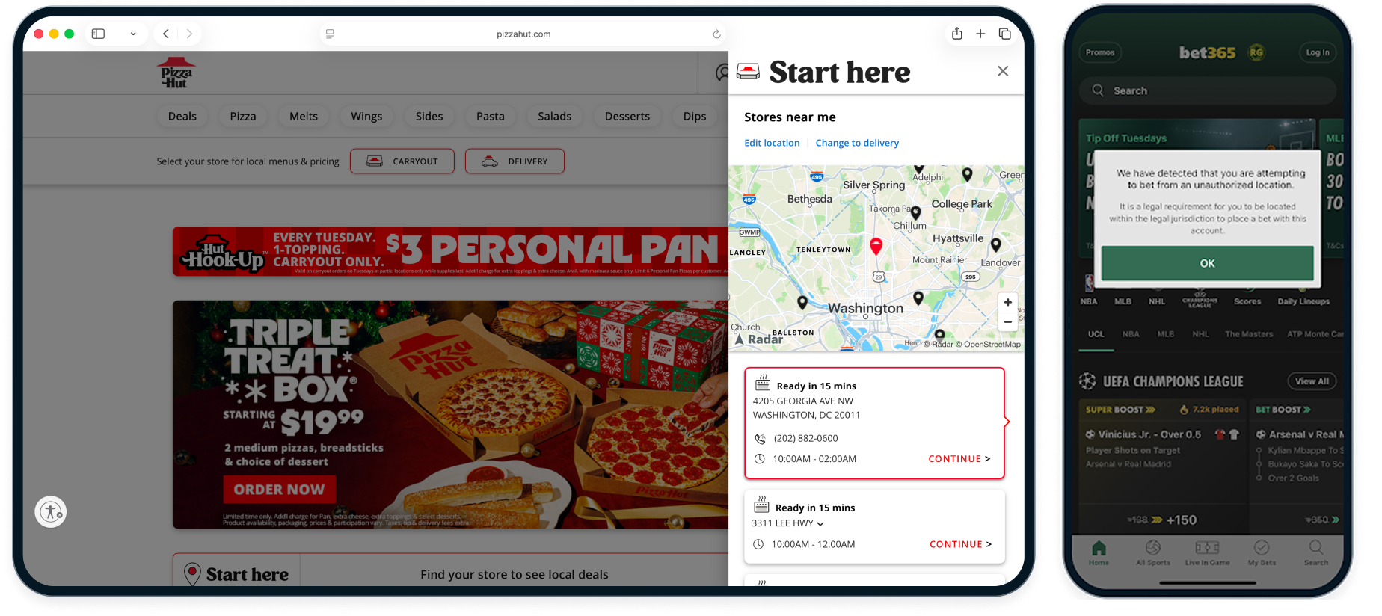Image resolution: width=1382 pixels, height=616 pixels.
Task: Close the Start here panel
Action: pyautogui.click(x=1003, y=71)
